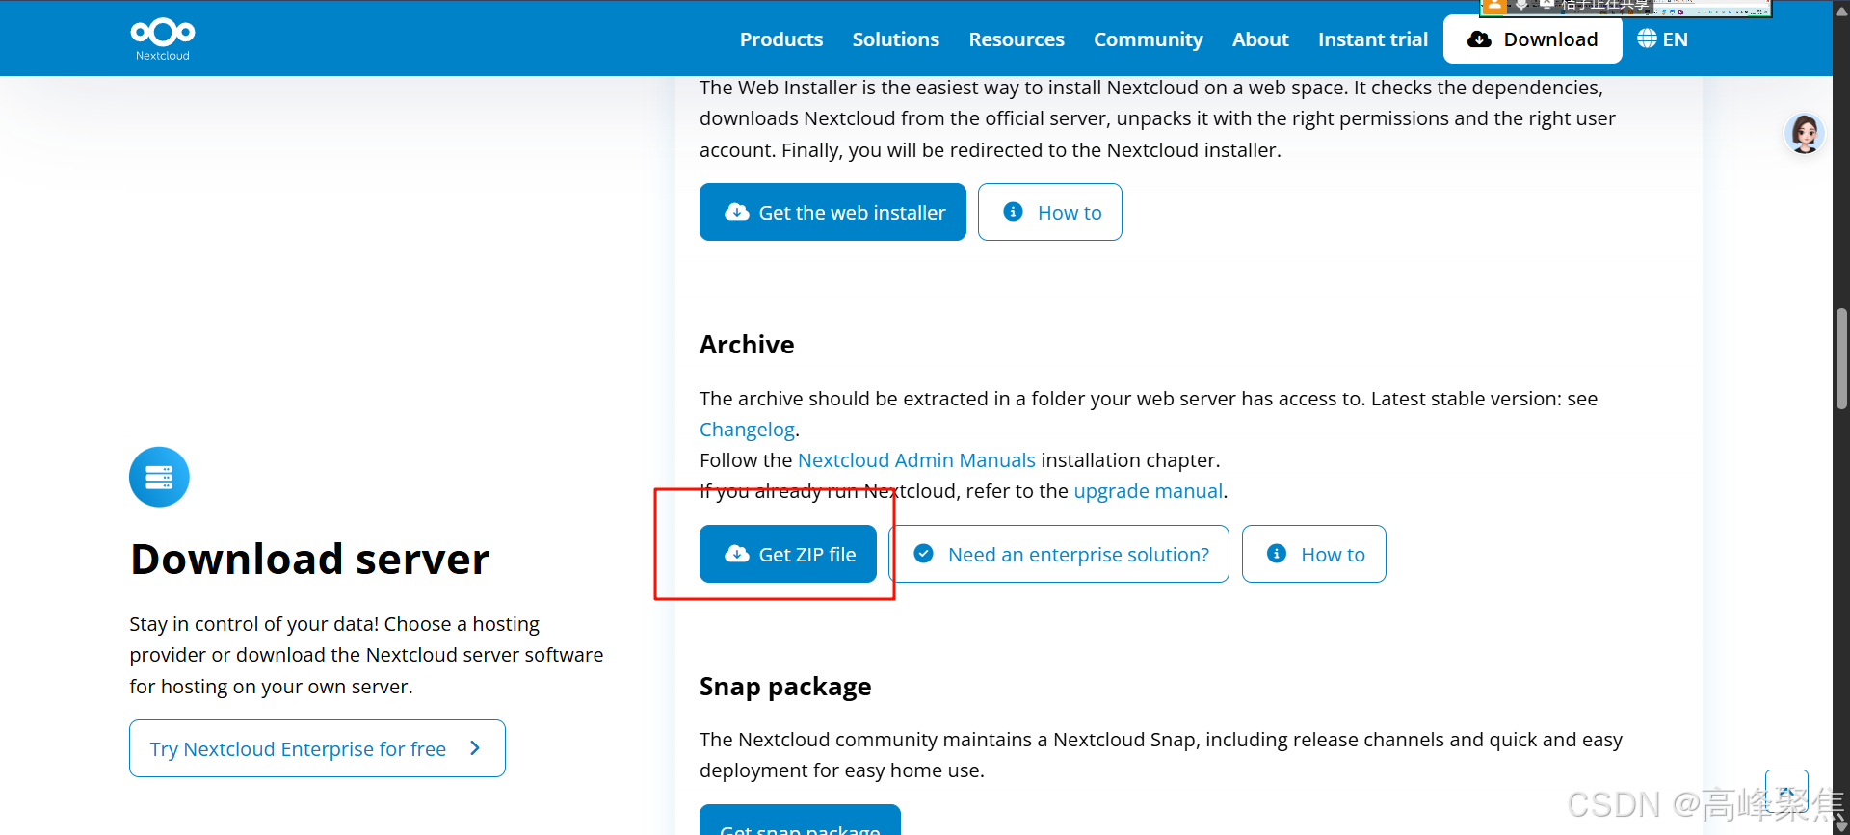Open How to for Archive section
Screen dimensions: 1850x835
[x=1313, y=554]
